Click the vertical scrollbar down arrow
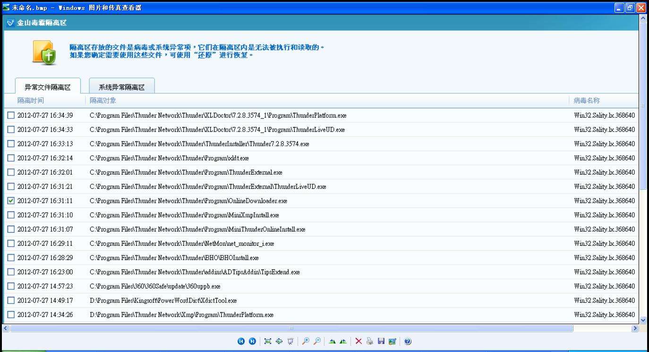The width and height of the screenshot is (649, 352). [x=642, y=320]
